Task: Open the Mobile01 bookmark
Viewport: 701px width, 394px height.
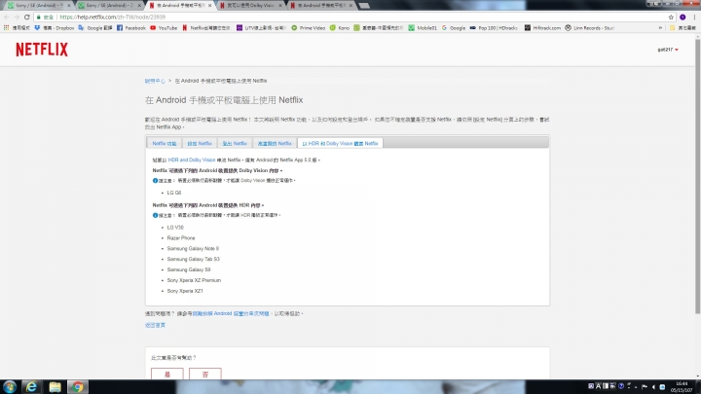Action: pos(423,27)
